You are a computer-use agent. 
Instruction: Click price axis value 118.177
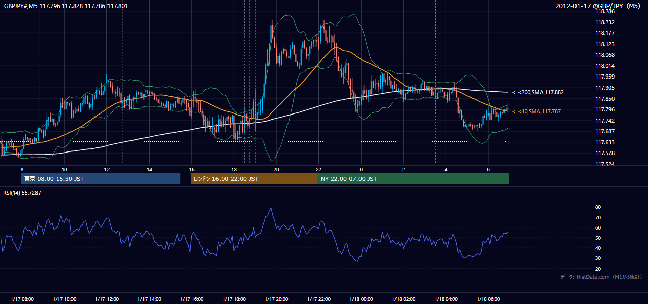click(604, 33)
